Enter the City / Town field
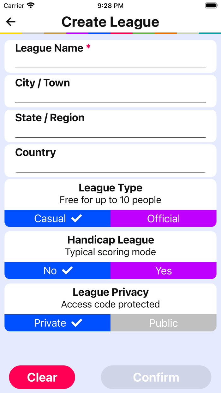 [x=110, y=97]
